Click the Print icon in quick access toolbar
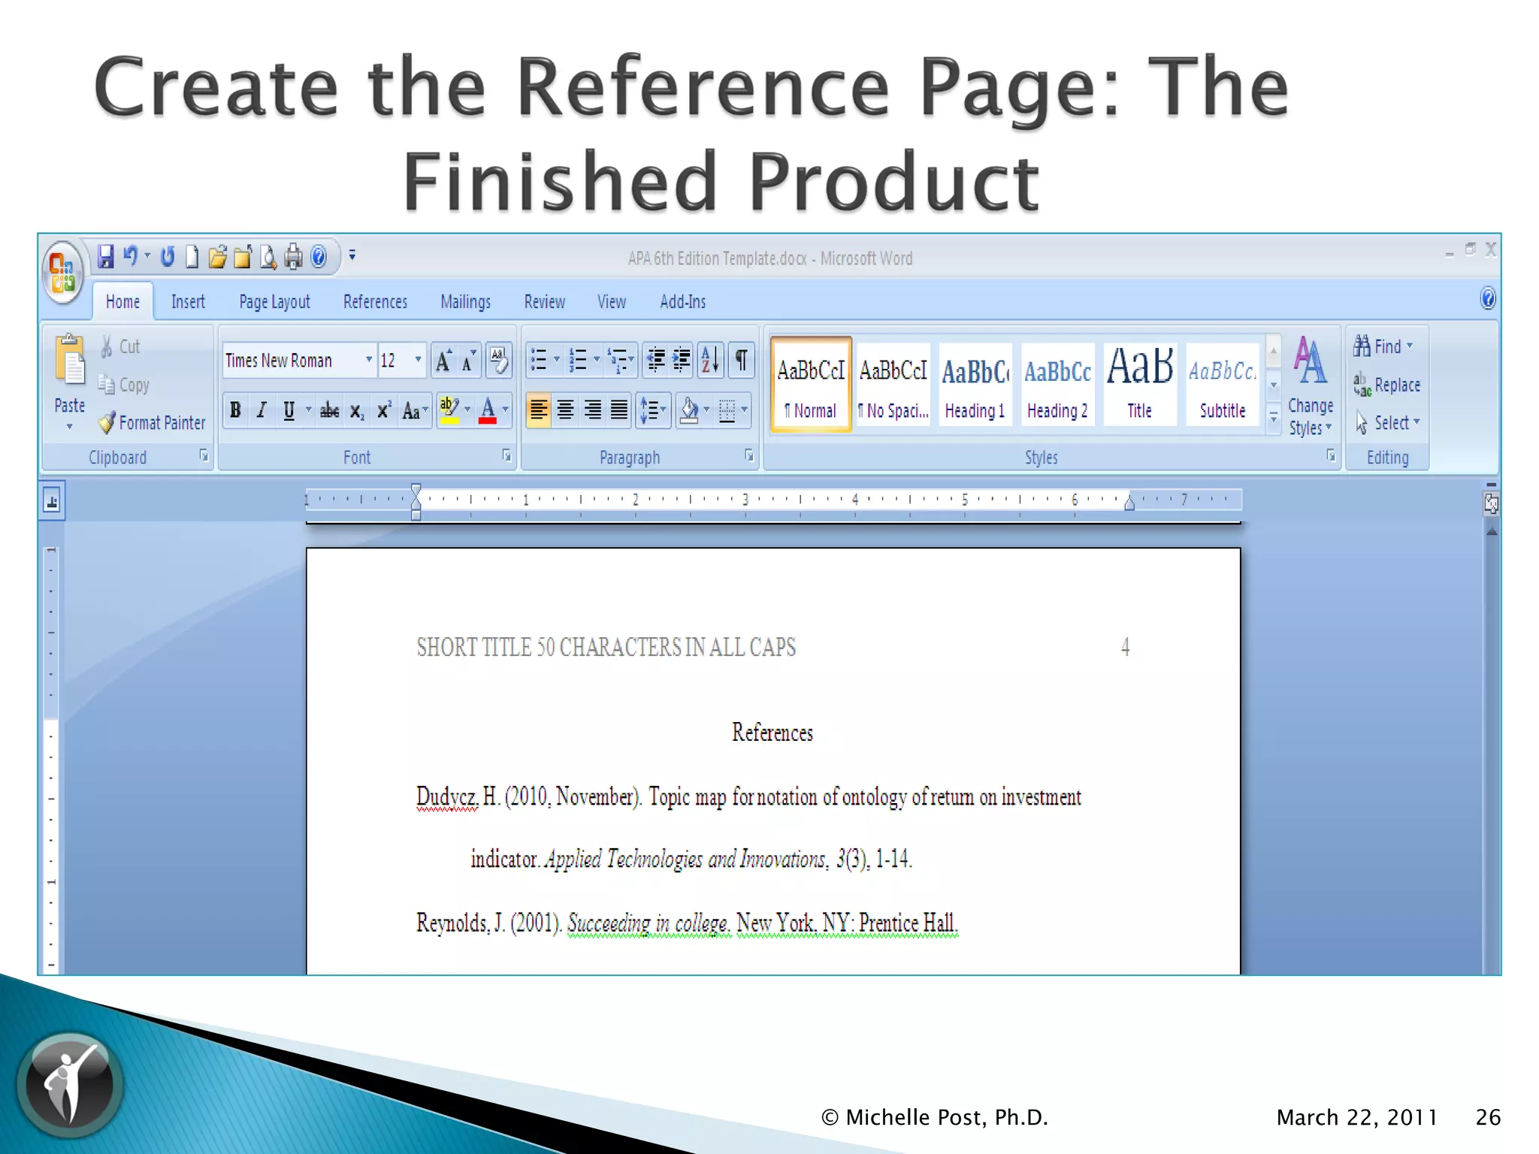 (293, 257)
